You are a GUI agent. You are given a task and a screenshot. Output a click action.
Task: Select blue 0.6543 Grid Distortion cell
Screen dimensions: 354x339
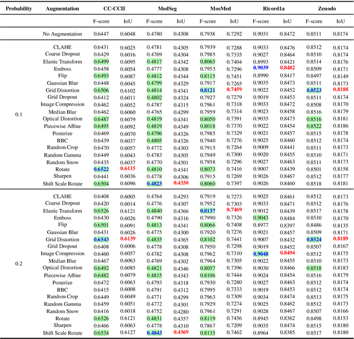101,239
